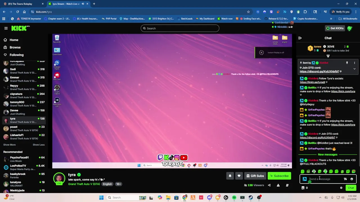Collapse chat panel with arrow icon
Viewport: 360px width, 202px height.
pos(300,38)
